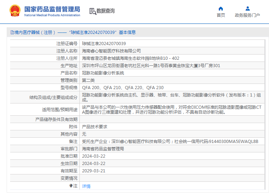Image resolution: width=269 pixels, height=194 pixels.
Task: Select the value 琼械注准20242070039 in table
Action: [x=104, y=44]
